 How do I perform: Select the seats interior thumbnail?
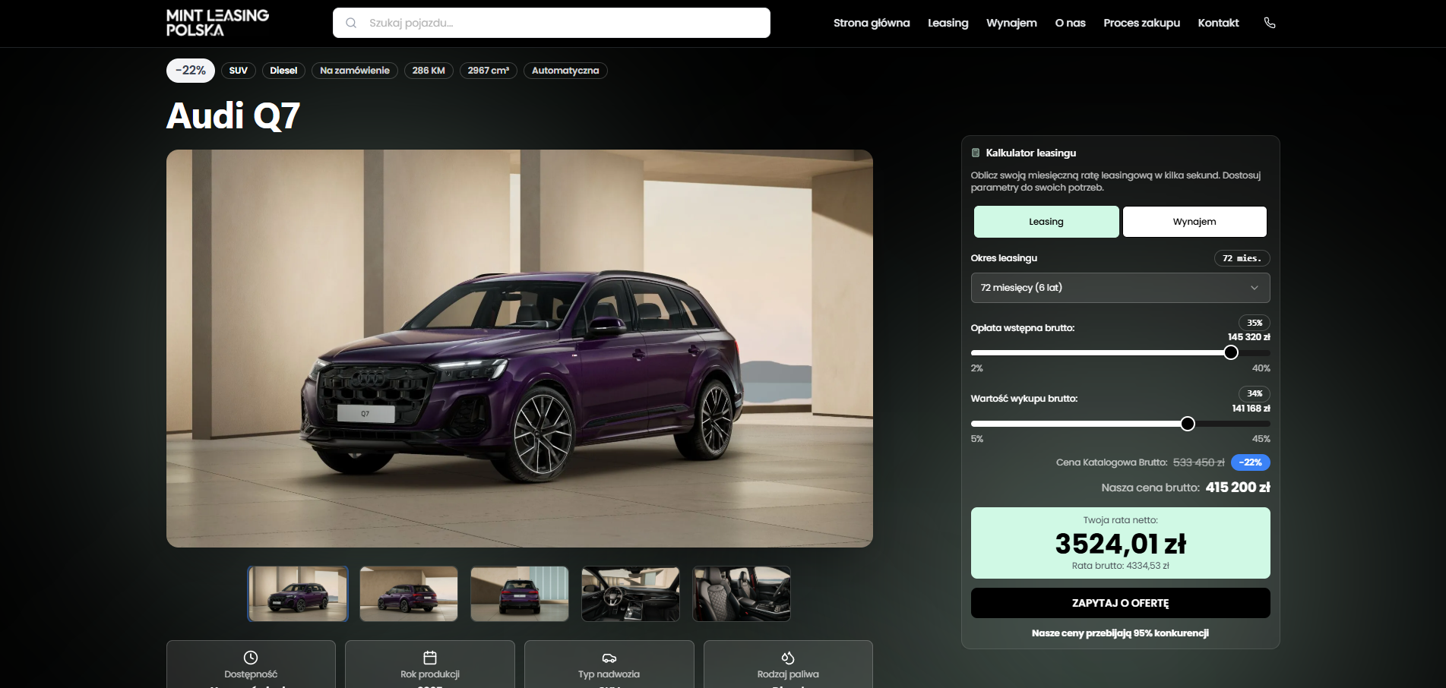pos(742,594)
